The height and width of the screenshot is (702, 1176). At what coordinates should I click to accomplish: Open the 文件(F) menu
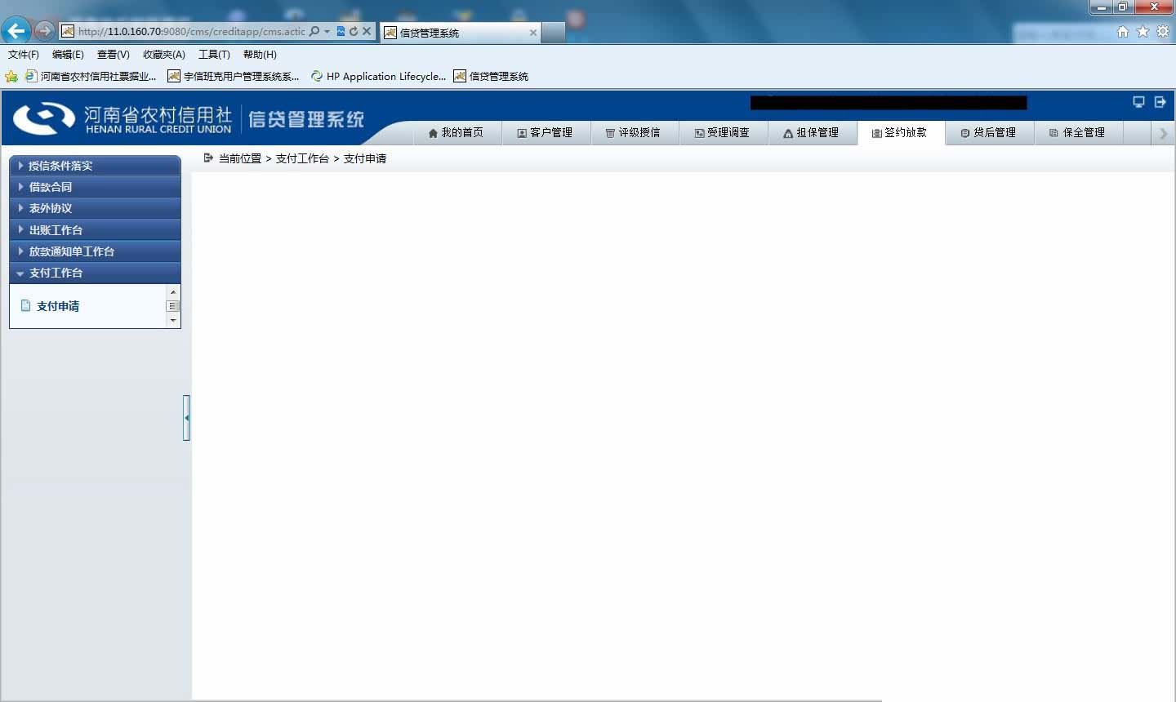(x=24, y=55)
